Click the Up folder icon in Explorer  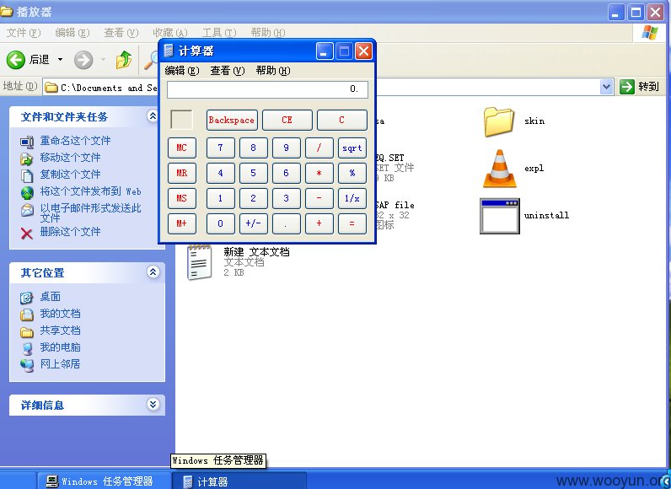click(124, 60)
